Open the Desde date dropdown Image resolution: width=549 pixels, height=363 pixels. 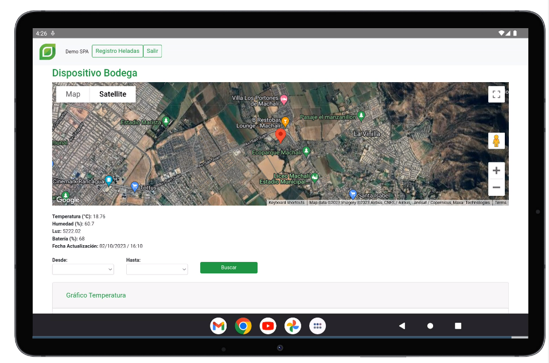tap(83, 269)
